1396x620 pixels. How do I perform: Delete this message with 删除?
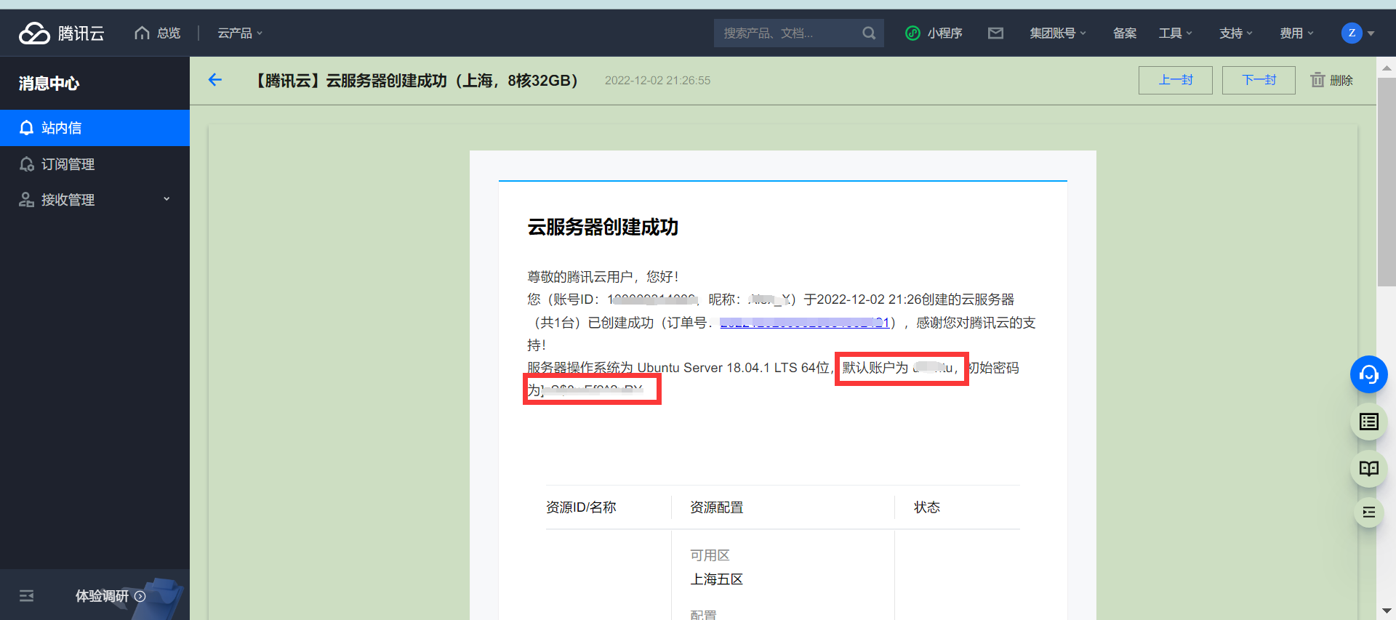pyautogui.click(x=1331, y=80)
